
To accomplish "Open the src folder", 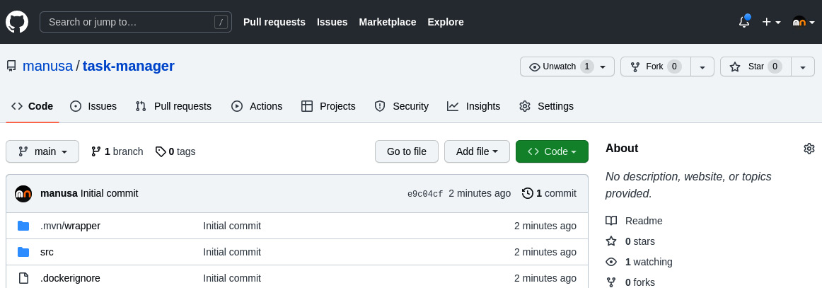I will 47,253.
